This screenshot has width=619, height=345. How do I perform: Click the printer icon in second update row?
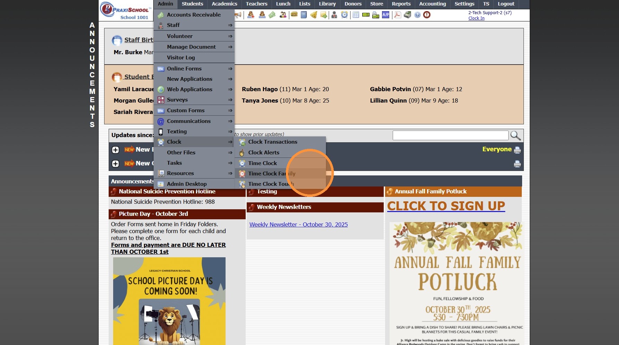[517, 164]
